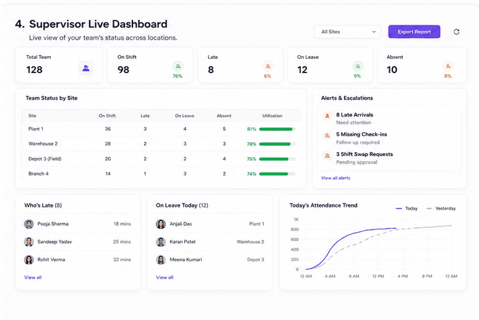Click View all under On Leave Today

coord(165,277)
